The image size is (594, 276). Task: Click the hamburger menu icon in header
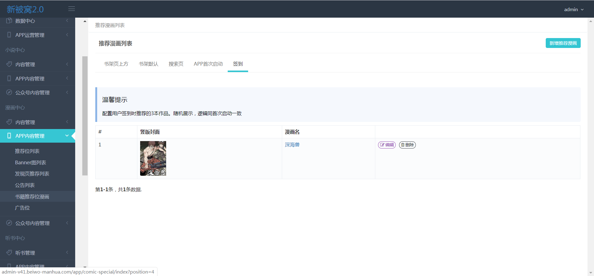click(x=71, y=9)
